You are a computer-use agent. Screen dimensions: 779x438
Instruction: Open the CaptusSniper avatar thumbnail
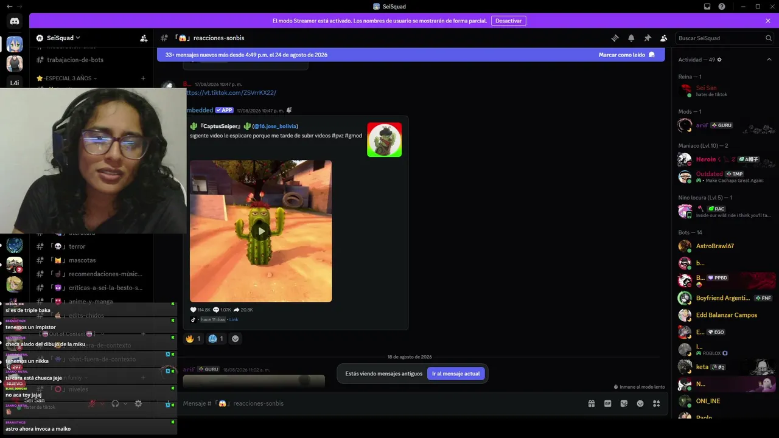[x=384, y=140]
